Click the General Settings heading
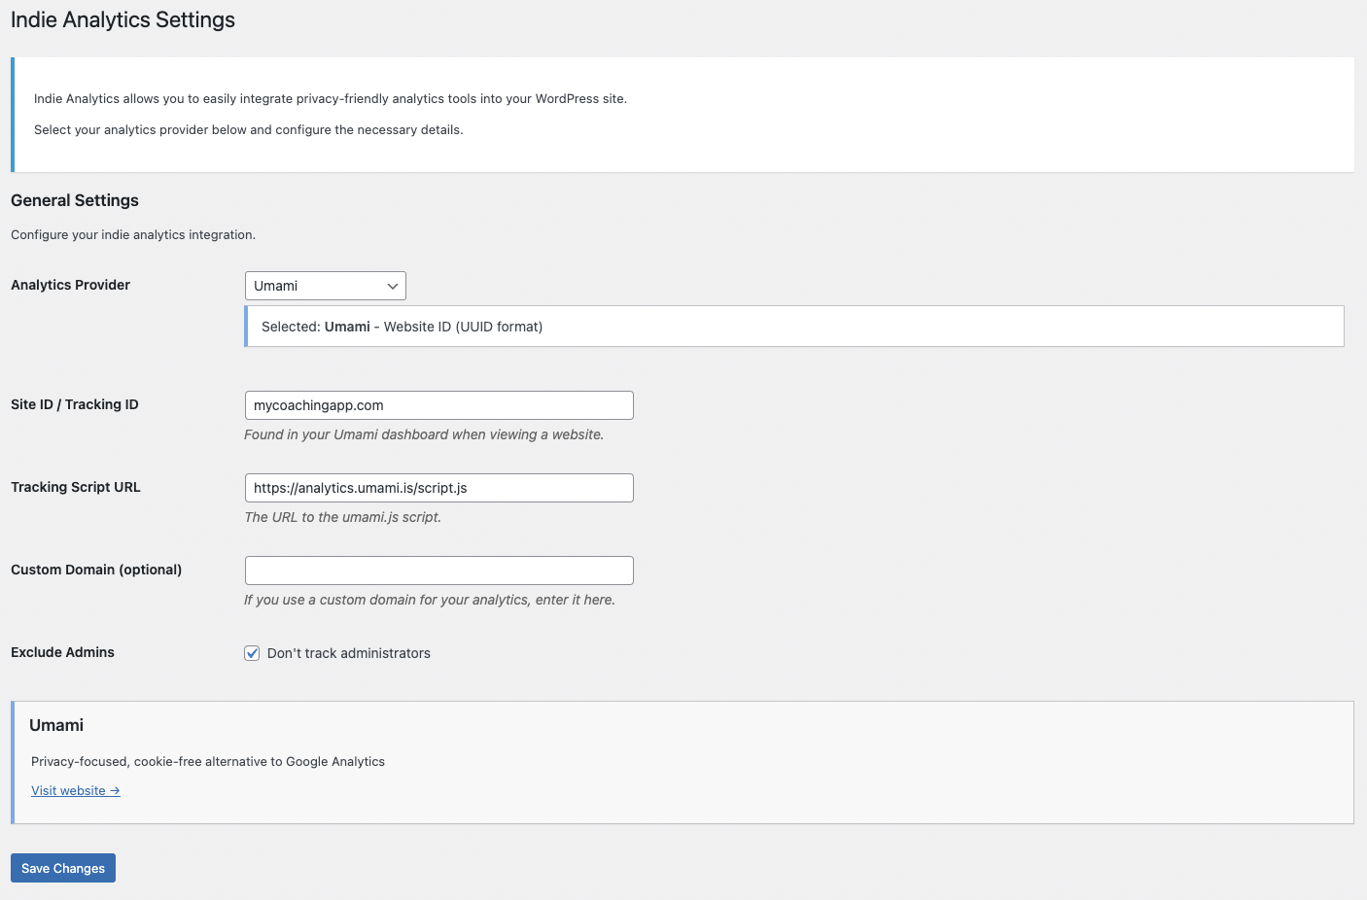 click(x=75, y=200)
